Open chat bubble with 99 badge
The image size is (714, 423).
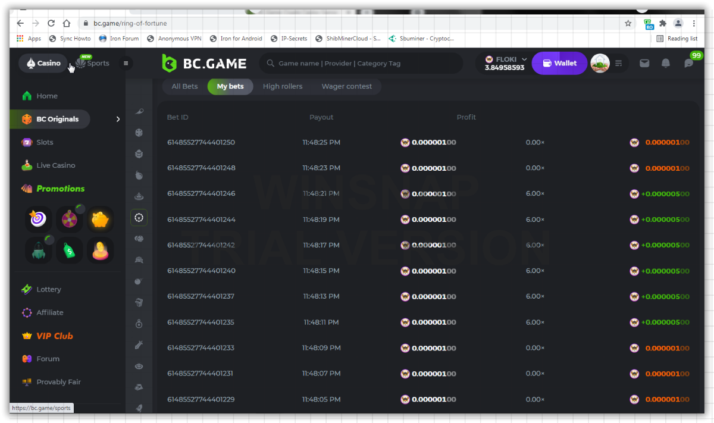[x=689, y=63]
